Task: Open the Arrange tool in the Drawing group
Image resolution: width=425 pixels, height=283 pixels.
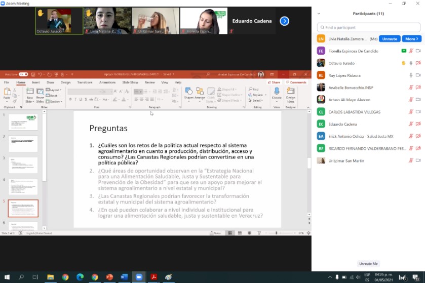Action: 200,93
